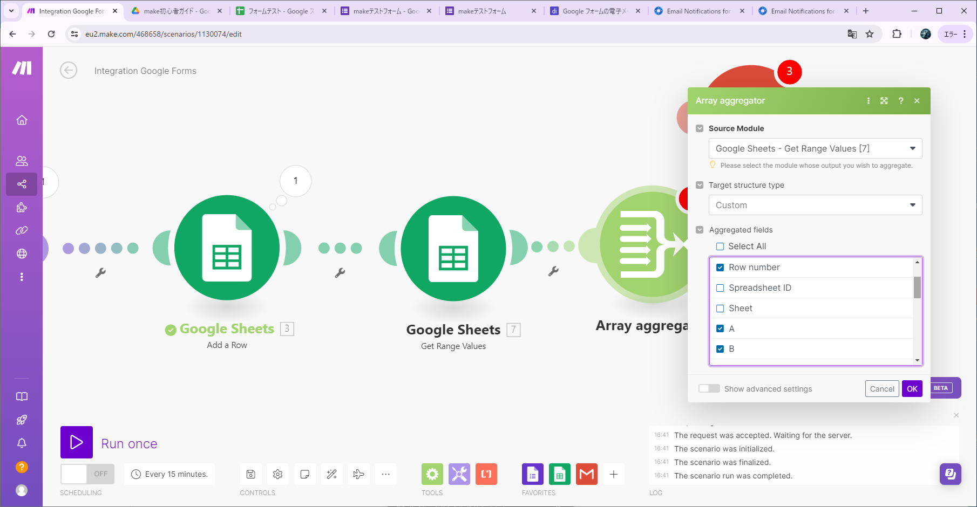The width and height of the screenshot is (977, 507).
Task: Toggle Show advanced settings switch
Action: point(709,388)
